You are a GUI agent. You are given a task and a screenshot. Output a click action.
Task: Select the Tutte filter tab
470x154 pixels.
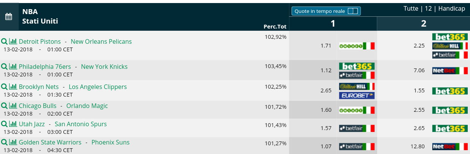tap(411, 9)
